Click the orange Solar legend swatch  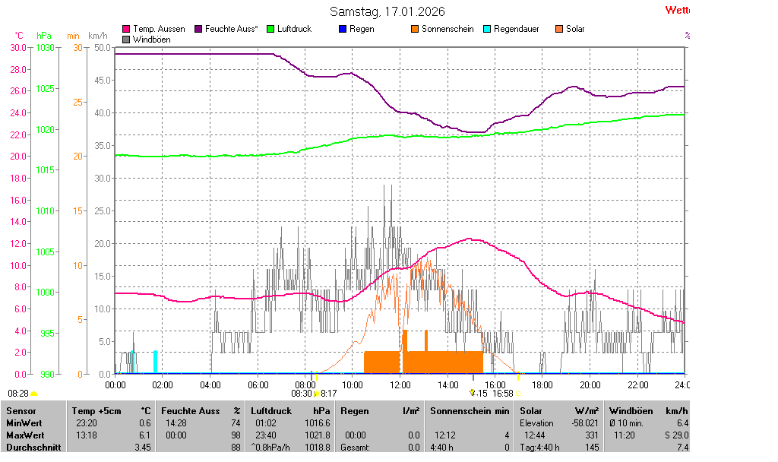[558, 29]
